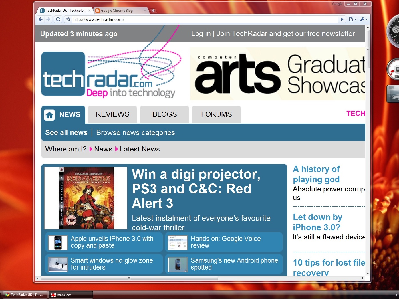Click the horizontal scrollbar right arrow
Viewport: 399px width, 299px height.
[x=363, y=278]
